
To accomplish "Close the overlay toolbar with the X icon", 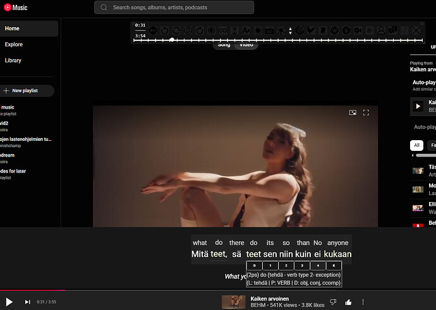I will 416,30.
